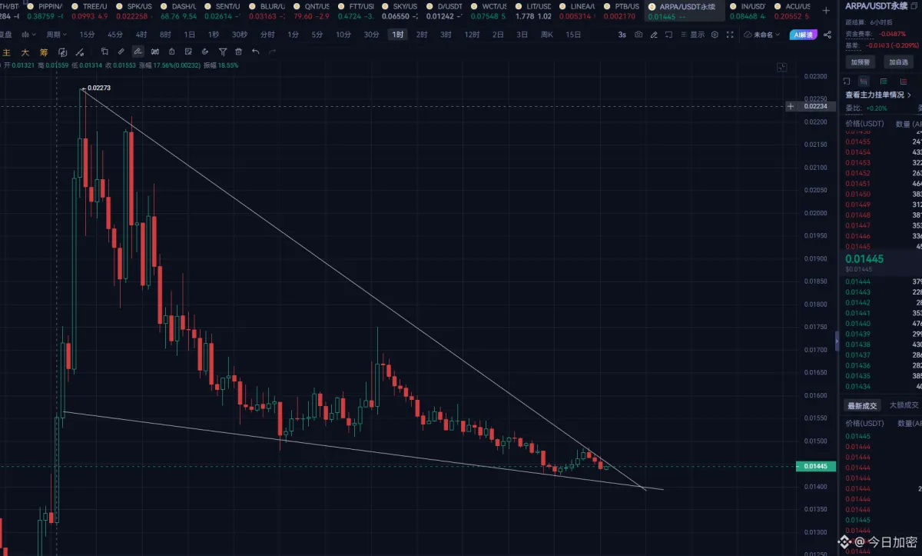This screenshot has width=922, height=556.
Task: Open the chart type candlestick dropdown
Action: [x=29, y=35]
